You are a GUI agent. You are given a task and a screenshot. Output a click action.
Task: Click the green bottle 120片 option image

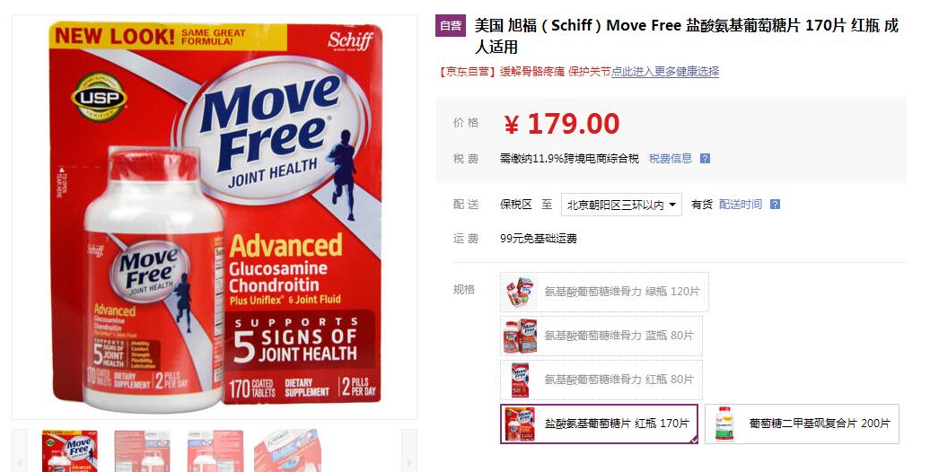[x=519, y=292]
